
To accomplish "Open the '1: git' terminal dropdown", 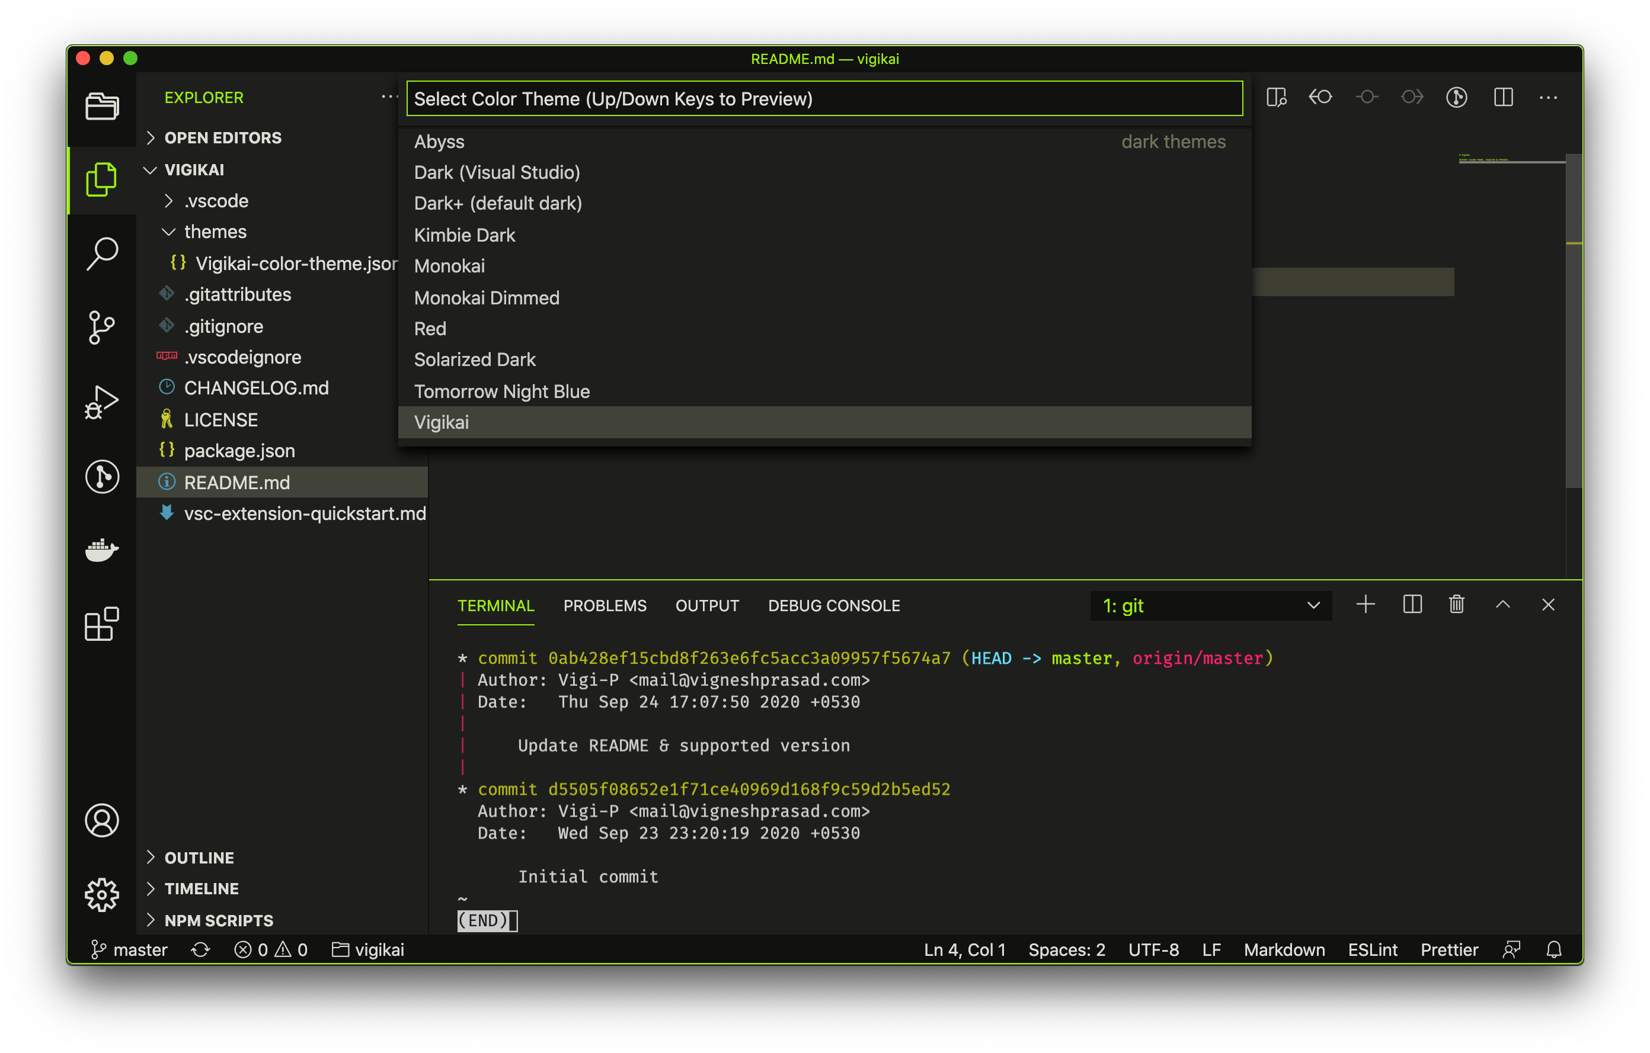I will tap(1210, 606).
